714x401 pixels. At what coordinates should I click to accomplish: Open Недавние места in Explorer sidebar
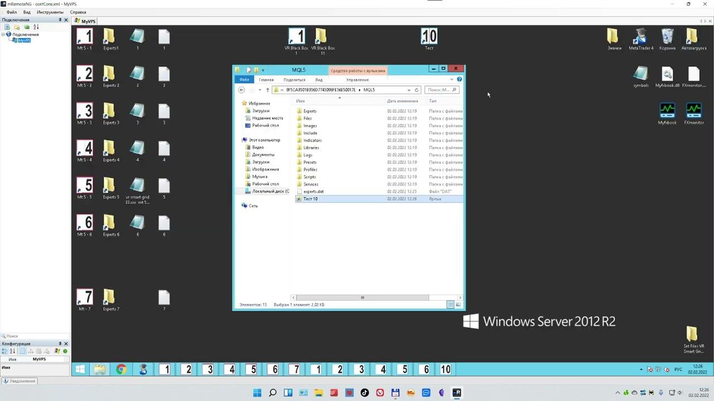pyautogui.click(x=267, y=118)
